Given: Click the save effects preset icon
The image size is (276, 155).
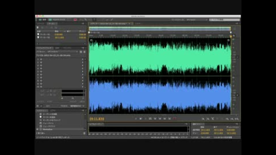Looking at the screenshot, I should tap(81, 52).
